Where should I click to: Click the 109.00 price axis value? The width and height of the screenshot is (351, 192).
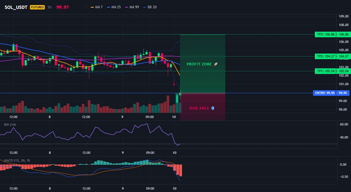click(344, 16)
